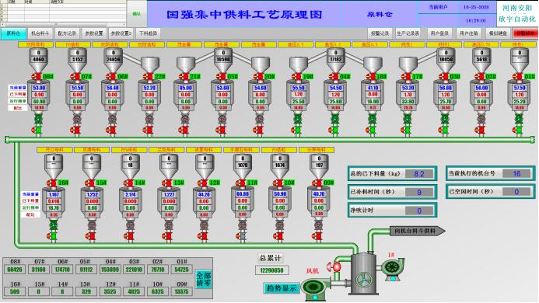Click the horizontal scrollbar under the top-left table
Screen dimensions: 539x303
(63, 24)
